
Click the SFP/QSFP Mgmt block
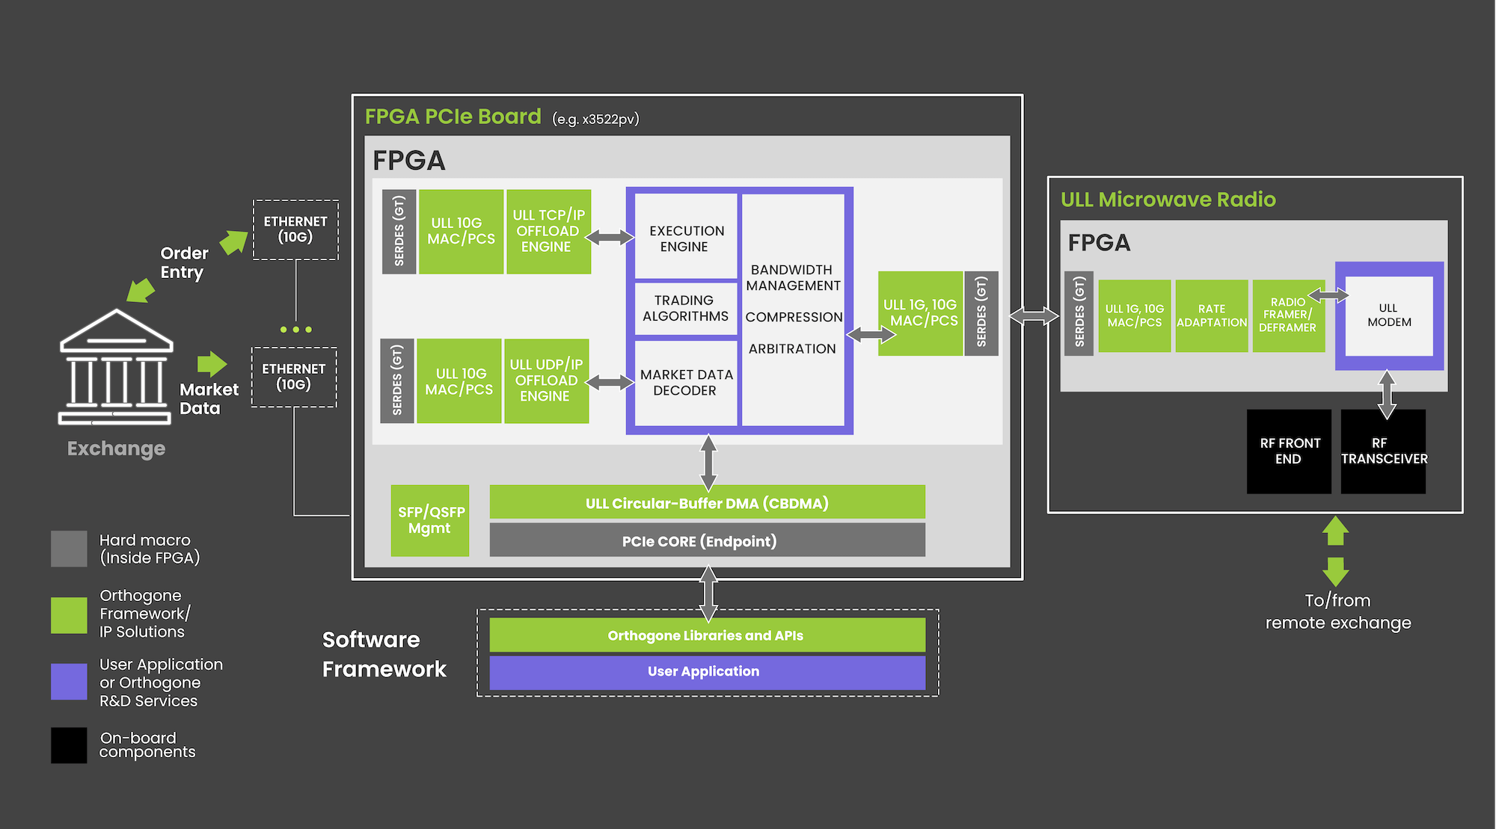(430, 520)
